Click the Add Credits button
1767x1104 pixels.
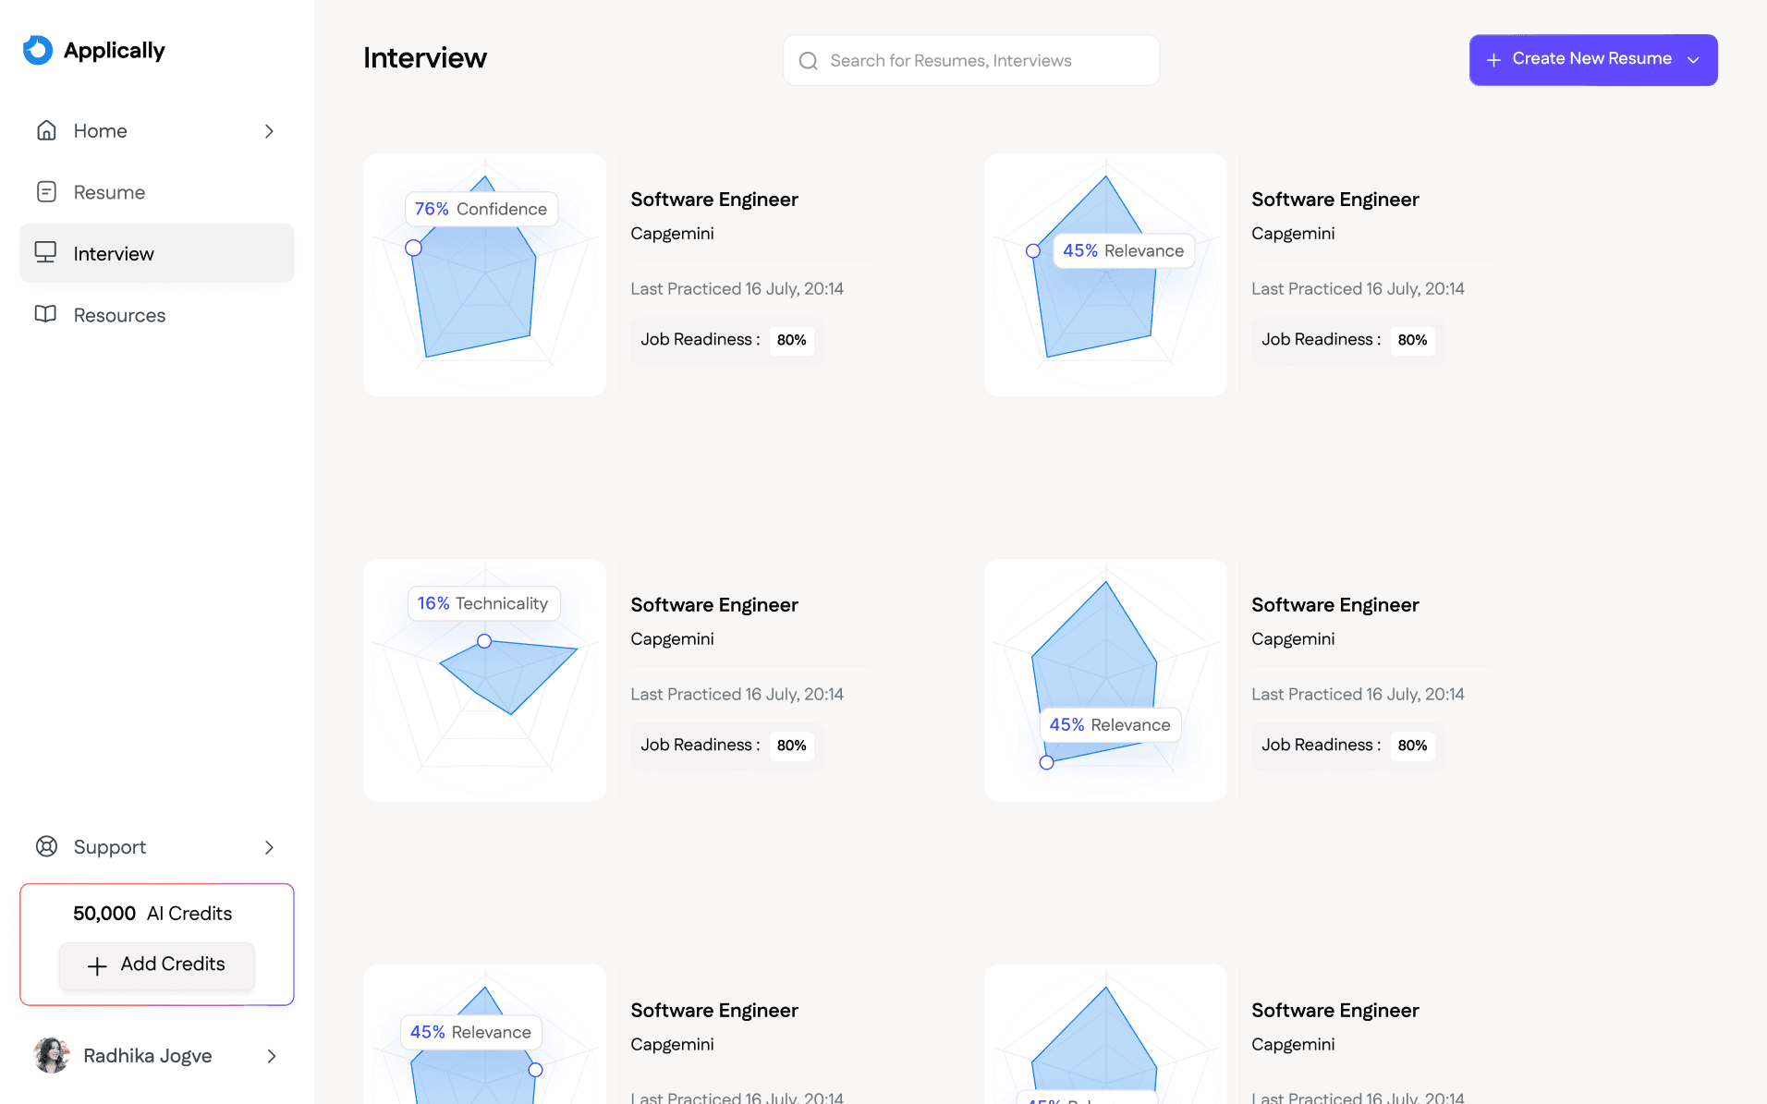point(157,965)
